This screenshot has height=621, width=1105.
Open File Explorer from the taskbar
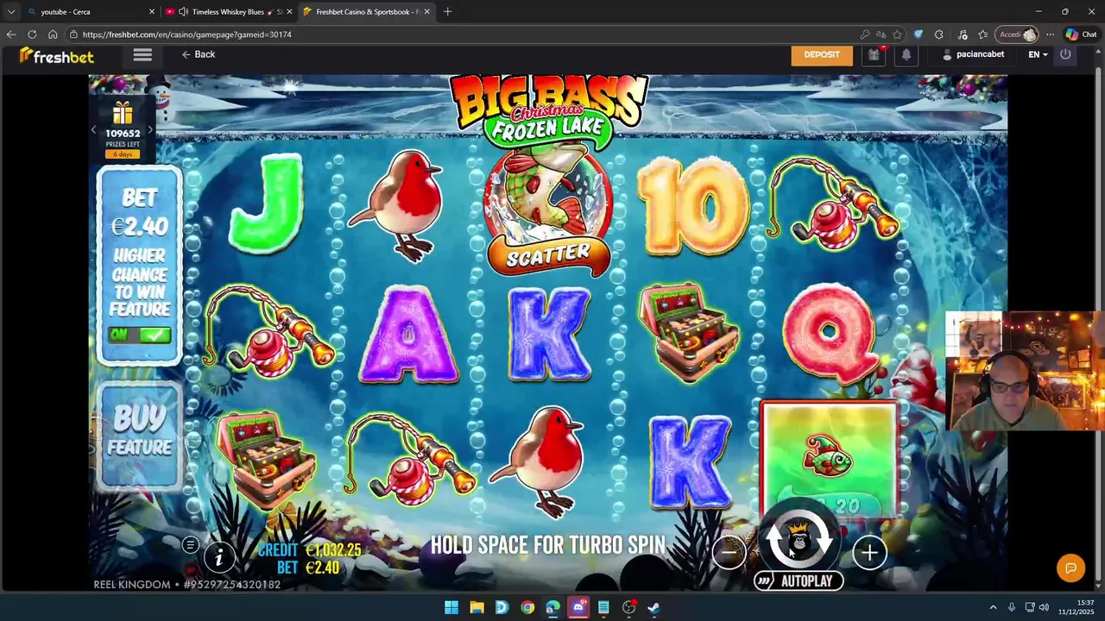pyautogui.click(x=477, y=607)
